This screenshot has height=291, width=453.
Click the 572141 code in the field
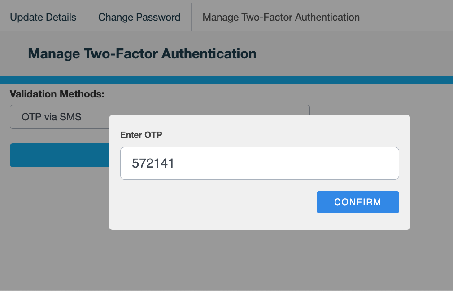pos(153,163)
